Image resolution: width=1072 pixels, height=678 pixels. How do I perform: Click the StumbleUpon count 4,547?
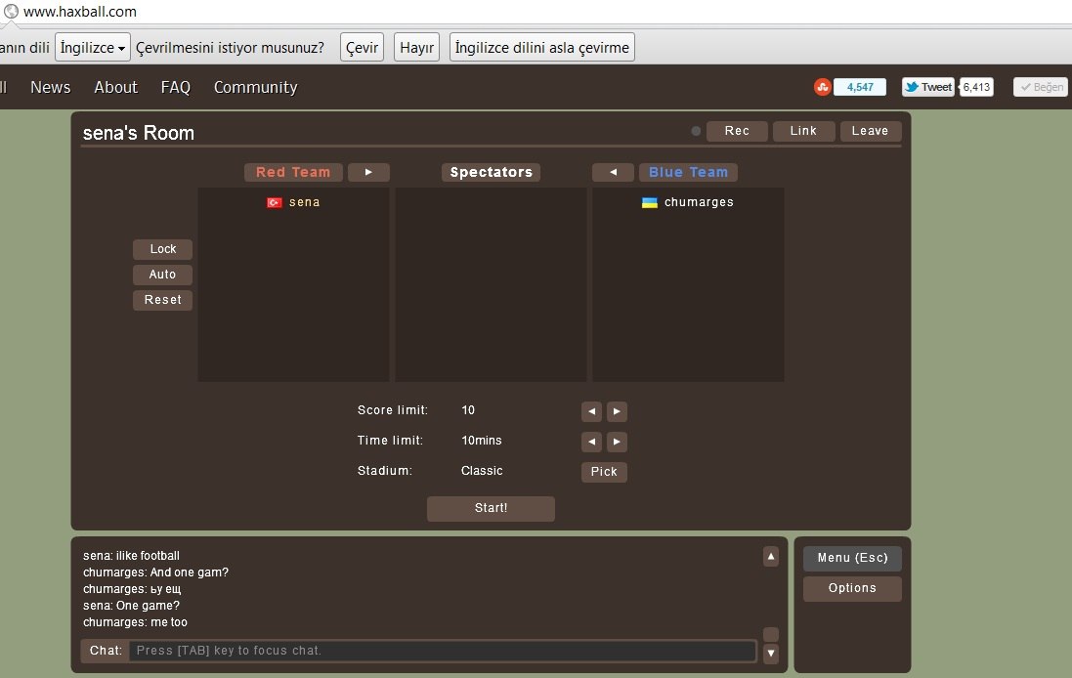pyautogui.click(x=860, y=87)
